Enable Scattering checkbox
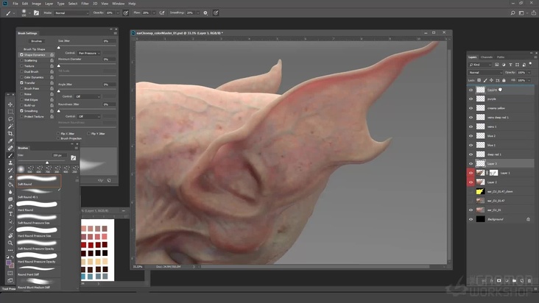 (x=21, y=60)
